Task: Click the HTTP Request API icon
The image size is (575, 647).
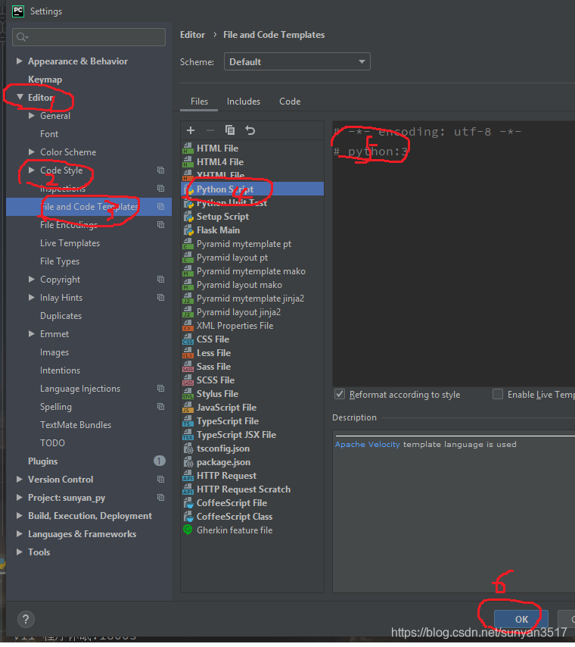Action: (188, 476)
